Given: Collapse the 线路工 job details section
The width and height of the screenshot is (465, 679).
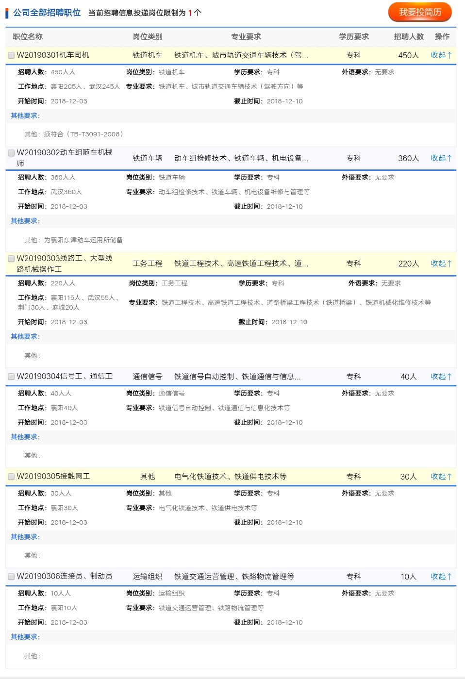Looking at the screenshot, I should click(x=441, y=264).
